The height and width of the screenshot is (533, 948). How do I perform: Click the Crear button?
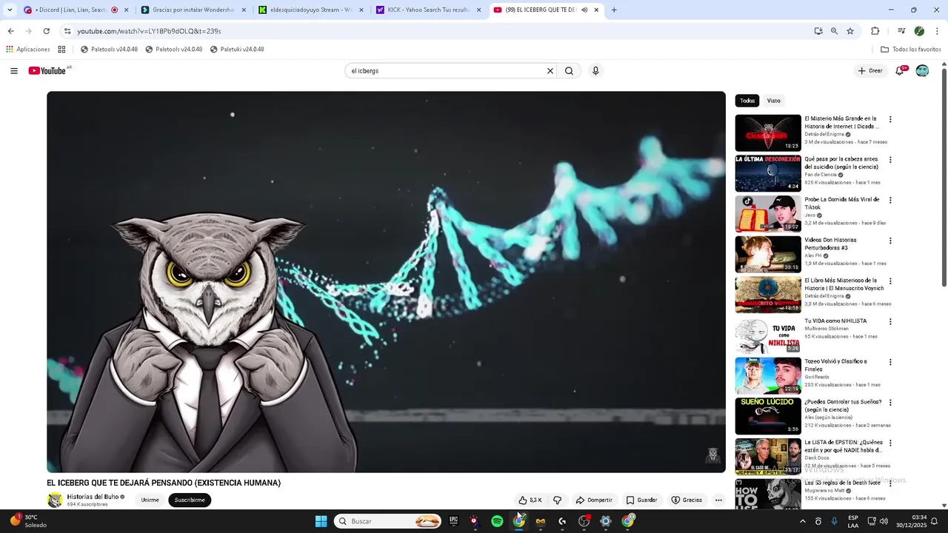(870, 71)
